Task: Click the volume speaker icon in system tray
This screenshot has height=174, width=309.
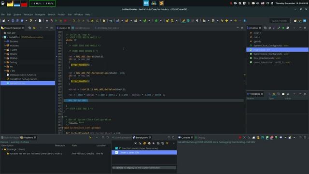Action: coord(257,3)
